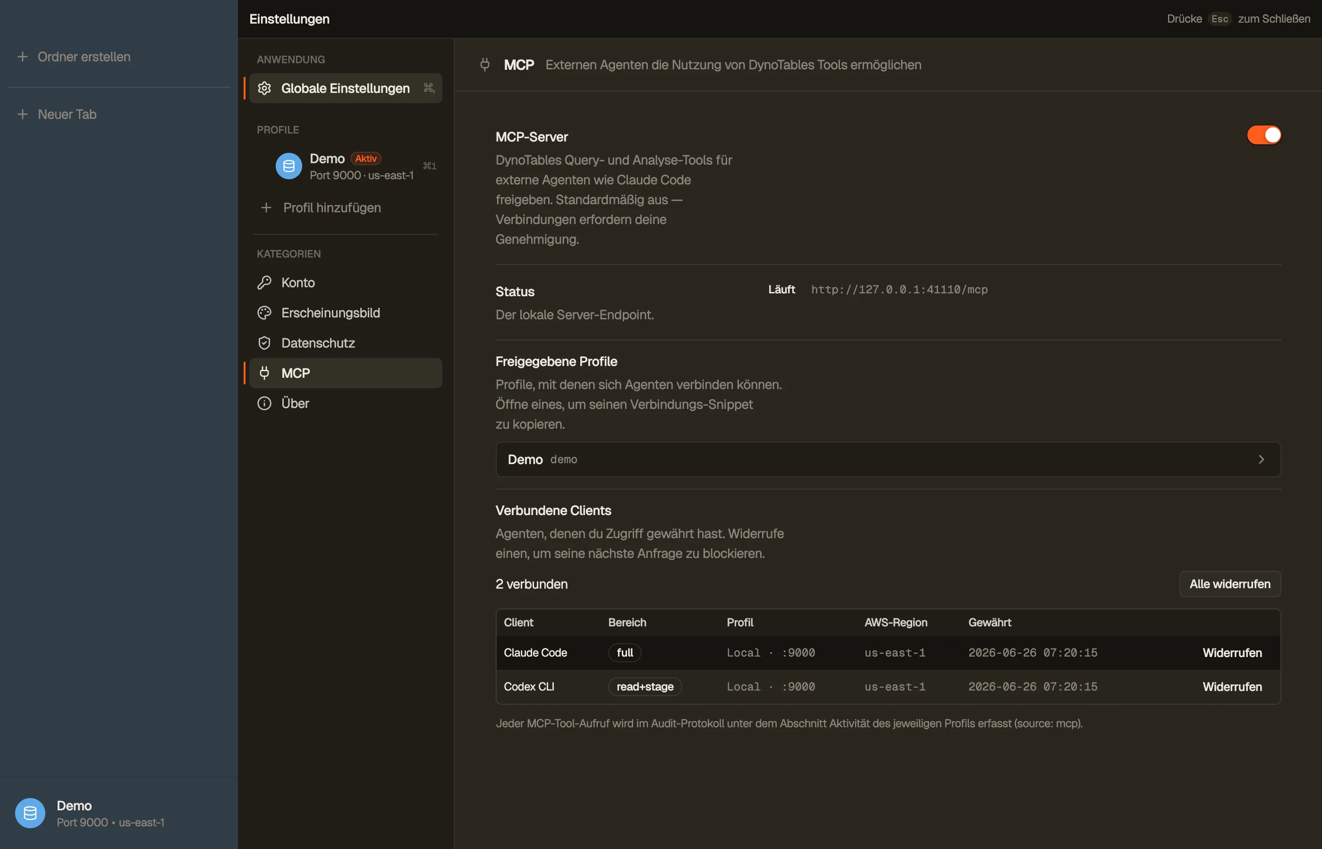The image size is (1322, 849).
Task: Click the Bereich column header
Action: [x=627, y=623]
